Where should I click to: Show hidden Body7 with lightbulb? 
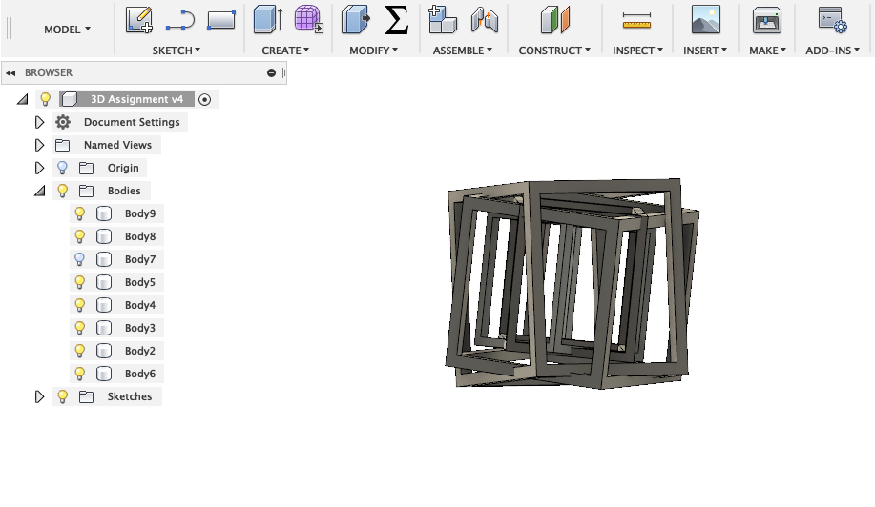click(x=80, y=259)
